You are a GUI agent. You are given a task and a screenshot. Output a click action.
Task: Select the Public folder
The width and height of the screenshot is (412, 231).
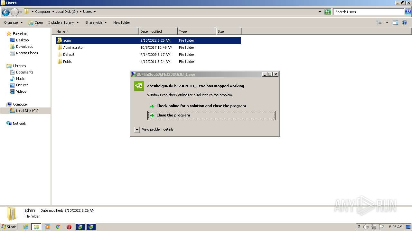(x=68, y=62)
